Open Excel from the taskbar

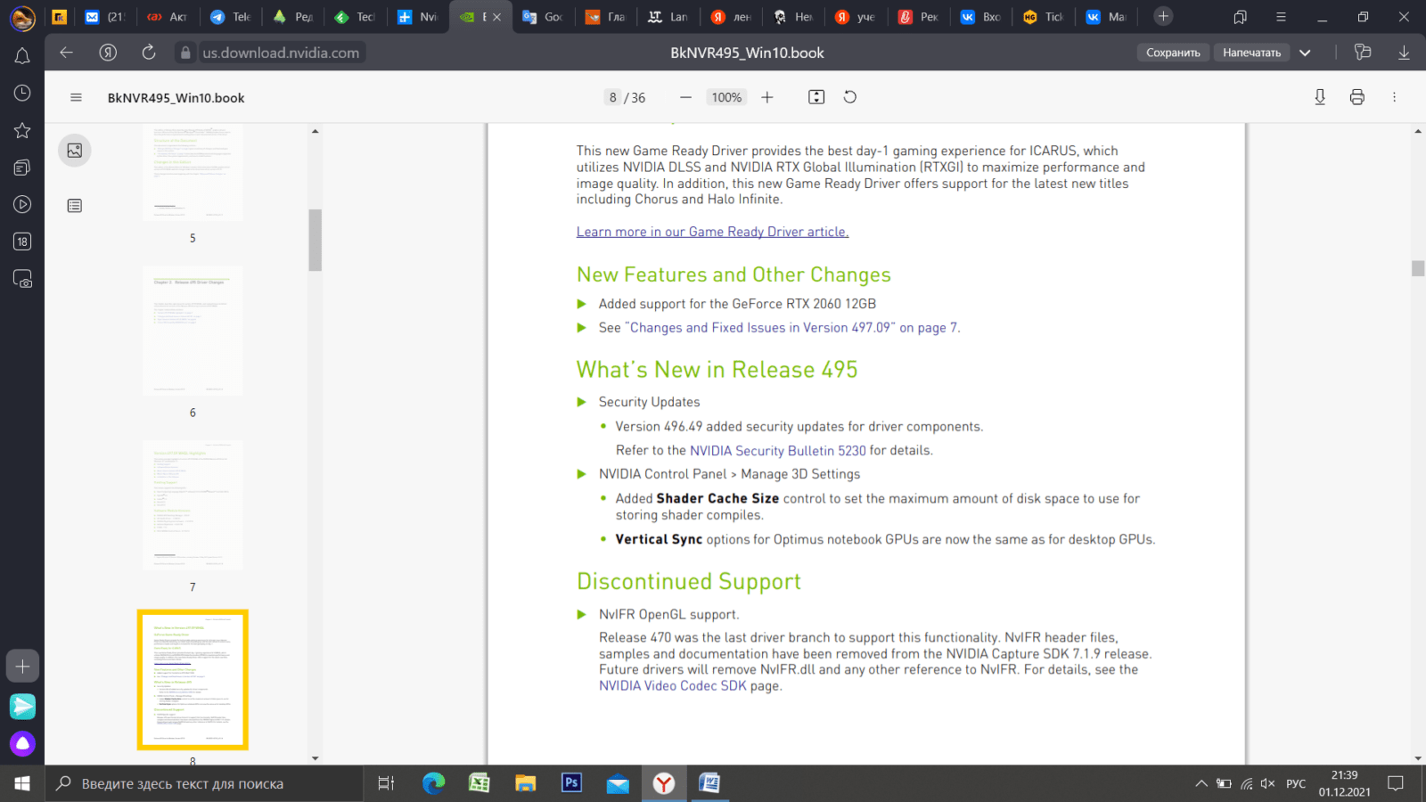479,783
